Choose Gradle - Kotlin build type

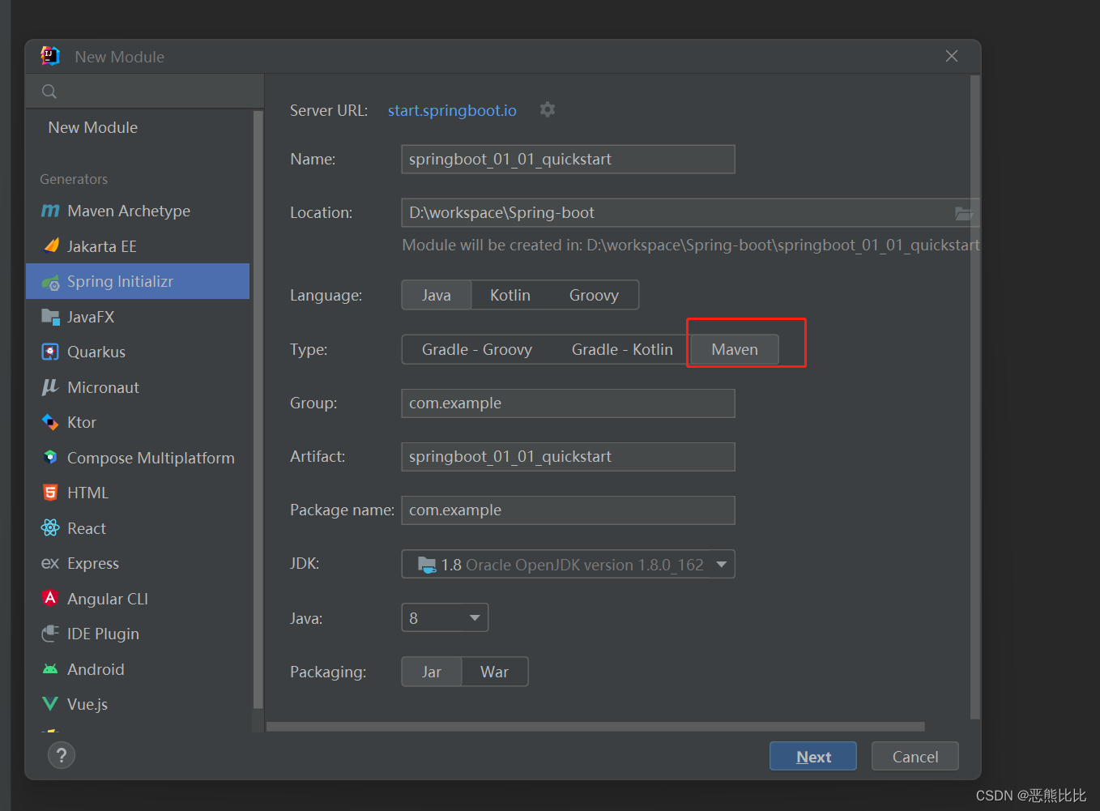(x=622, y=349)
